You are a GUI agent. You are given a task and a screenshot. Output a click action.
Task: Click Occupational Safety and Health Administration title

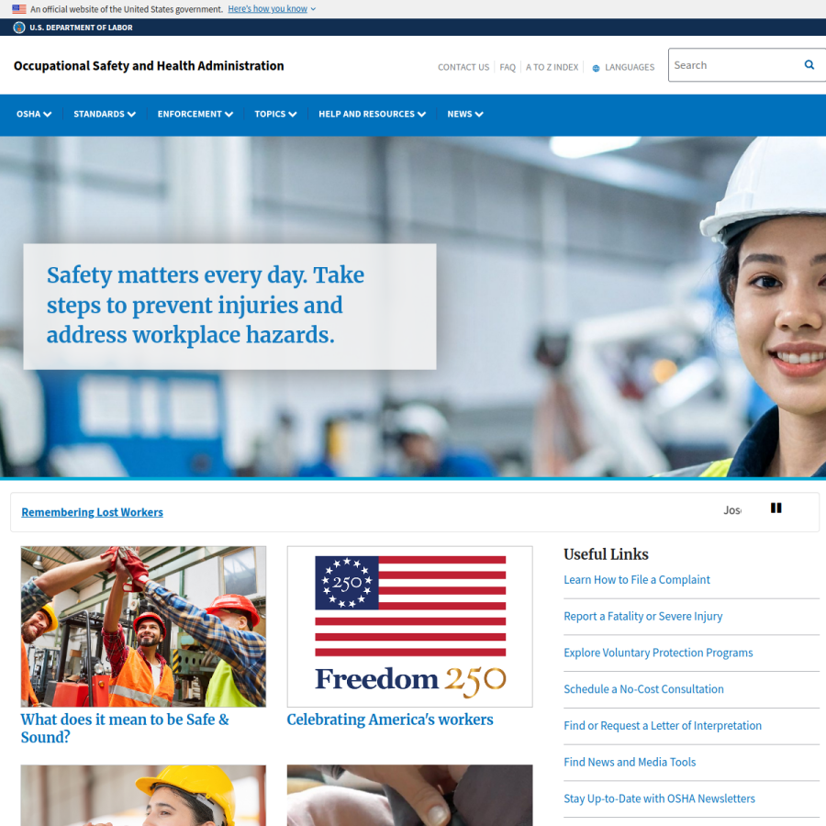tap(149, 66)
